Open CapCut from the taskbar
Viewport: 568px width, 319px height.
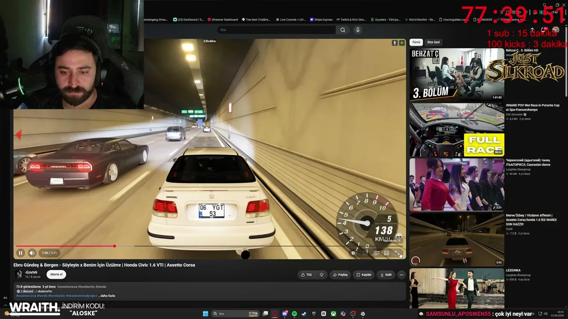coord(323,314)
